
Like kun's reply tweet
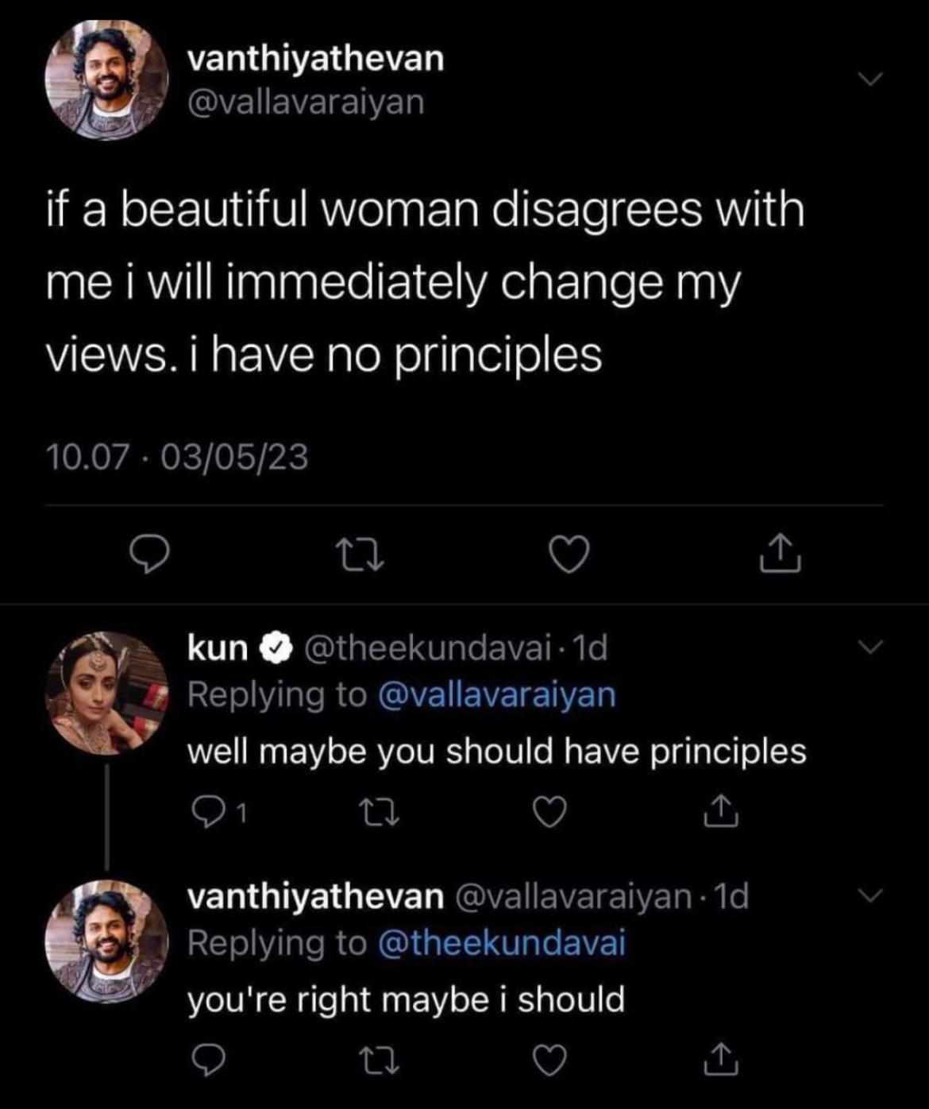[548, 812]
